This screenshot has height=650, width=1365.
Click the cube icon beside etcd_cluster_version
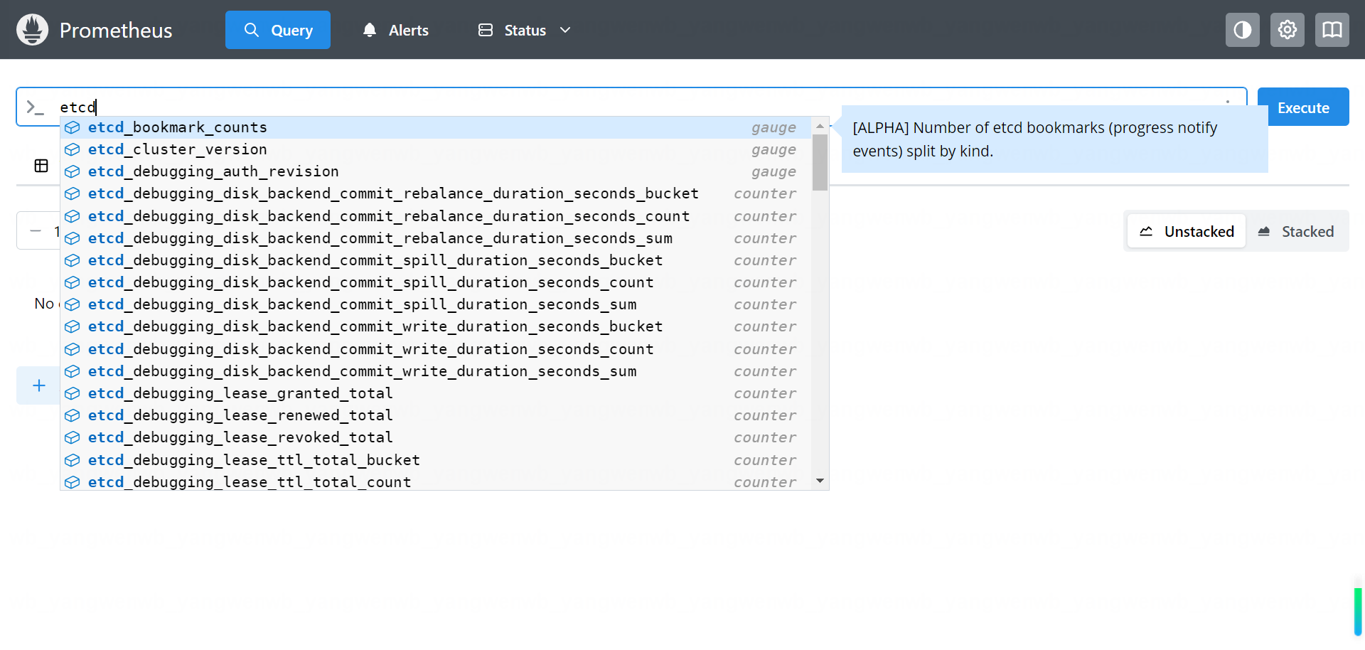click(x=73, y=149)
